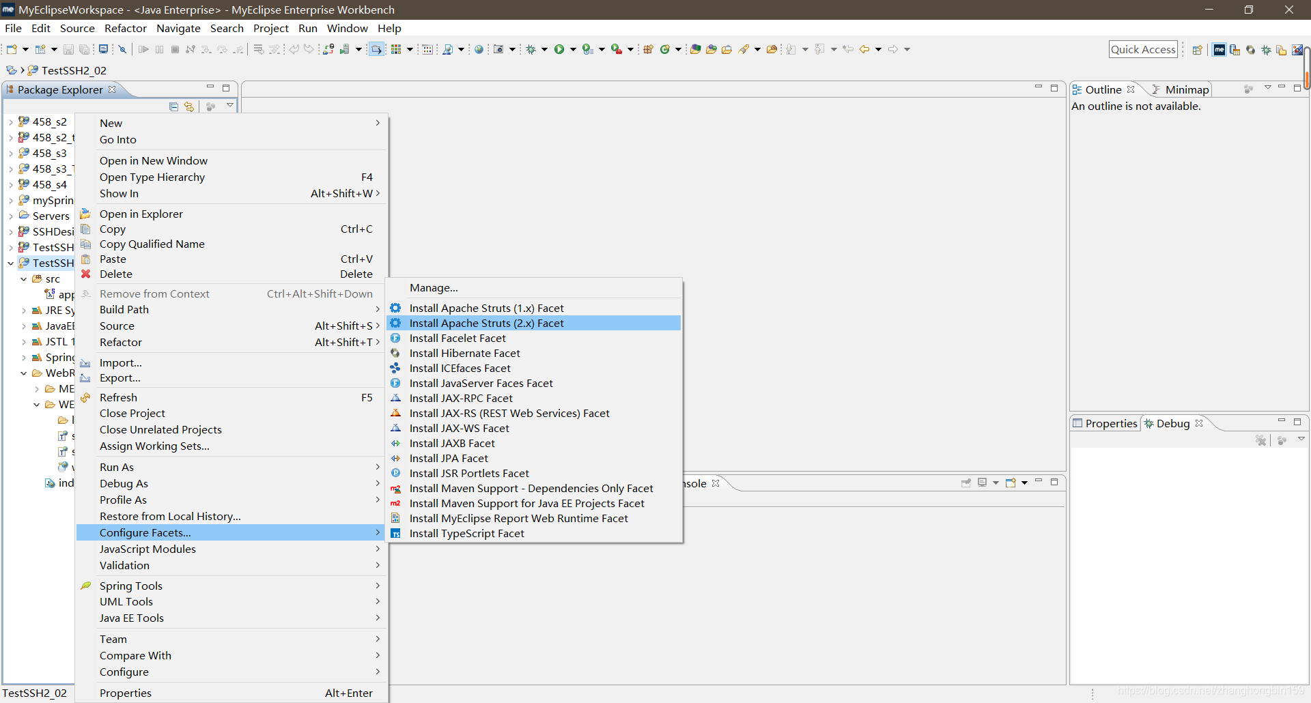Click the Suspend debug icon
Viewport: 1311px width, 703px height.
pos(159,49)
